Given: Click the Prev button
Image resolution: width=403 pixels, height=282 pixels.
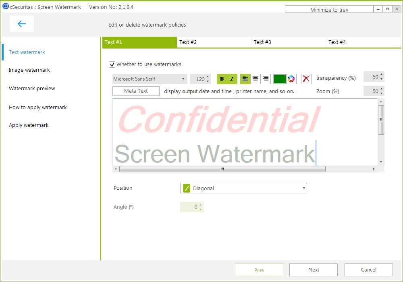Looking at the screenshot, I should (259, 270).
